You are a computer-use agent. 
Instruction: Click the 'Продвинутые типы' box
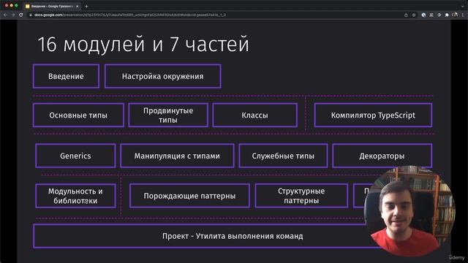[168, 115]
